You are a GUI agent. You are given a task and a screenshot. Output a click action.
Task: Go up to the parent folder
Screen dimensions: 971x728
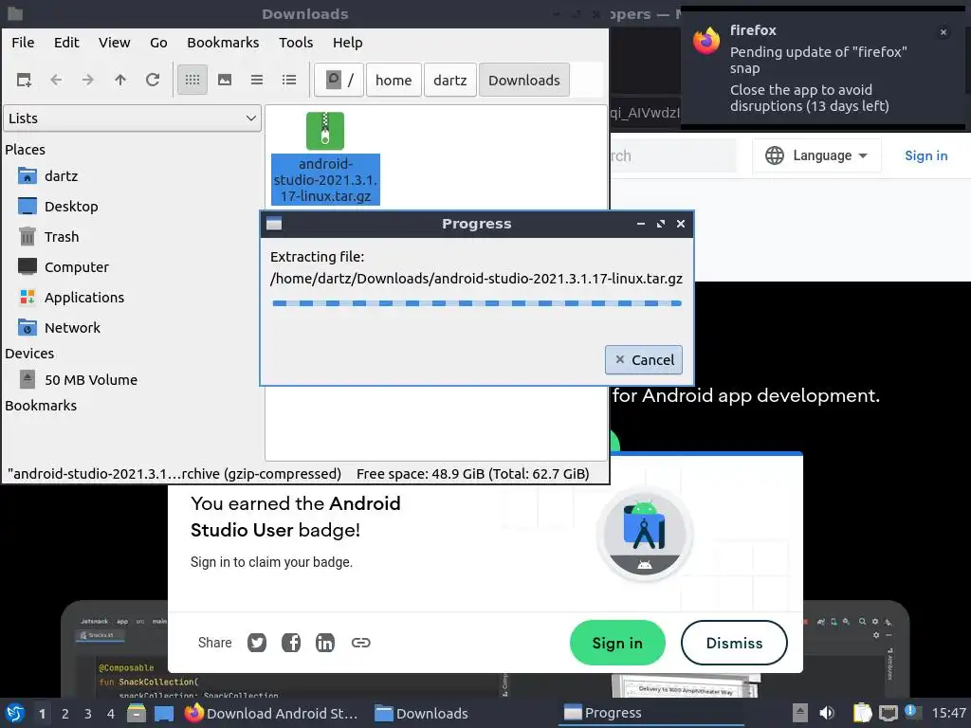[x=120, y=80]
